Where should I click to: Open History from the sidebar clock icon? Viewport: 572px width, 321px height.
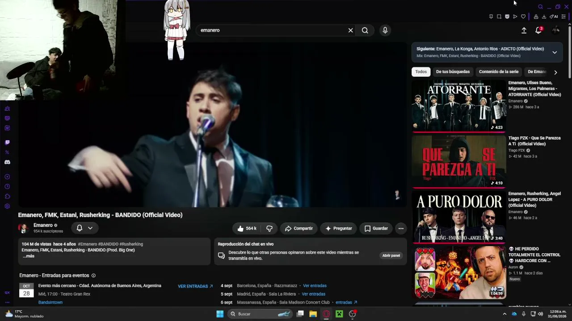[7, 187]
